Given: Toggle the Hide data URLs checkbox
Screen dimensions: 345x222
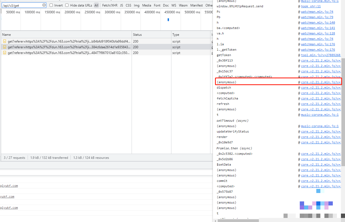Looking at the screenshot, I should click(x=67, y=5).
